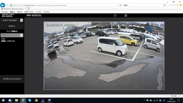Viewport: 183px width, 103px height.
Task: Open the favorites star icon
Action: [x=174, y=5]
